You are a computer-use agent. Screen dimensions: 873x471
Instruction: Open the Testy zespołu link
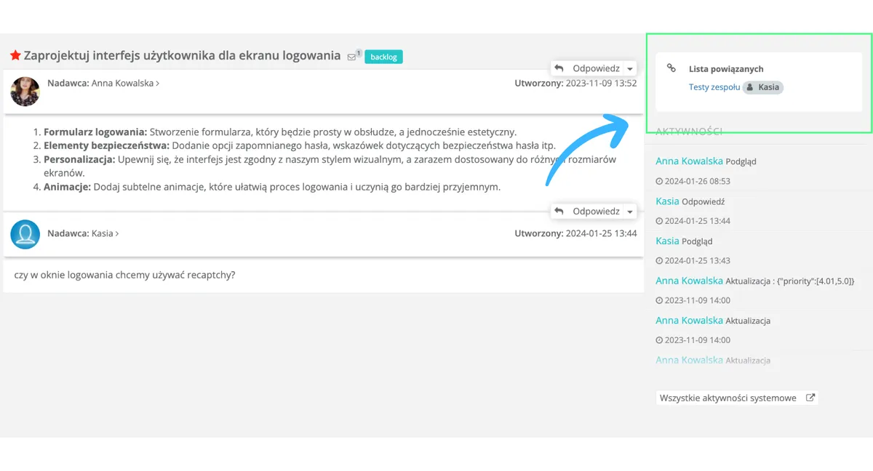(714, 87)
